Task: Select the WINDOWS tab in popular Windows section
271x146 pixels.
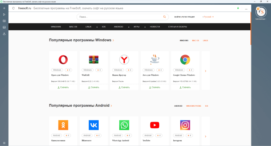Action: click(184, 40)
